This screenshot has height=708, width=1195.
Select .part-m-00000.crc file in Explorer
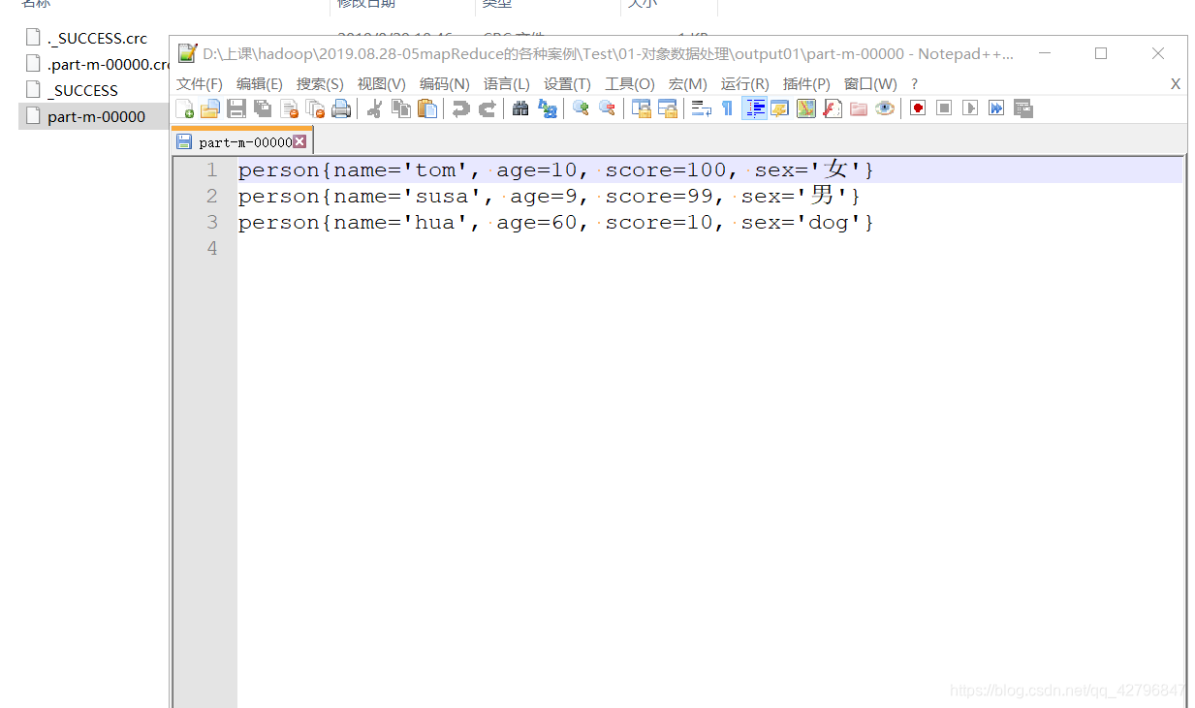click(x=96, y=64)
